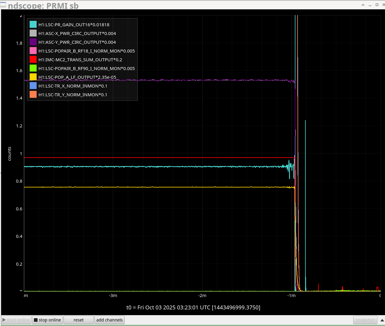385x326 pixels.
Task: Click the purple ASC-Y_PWR_CIRC_OUTPUT legend swatch
Action: click(33, 42)
